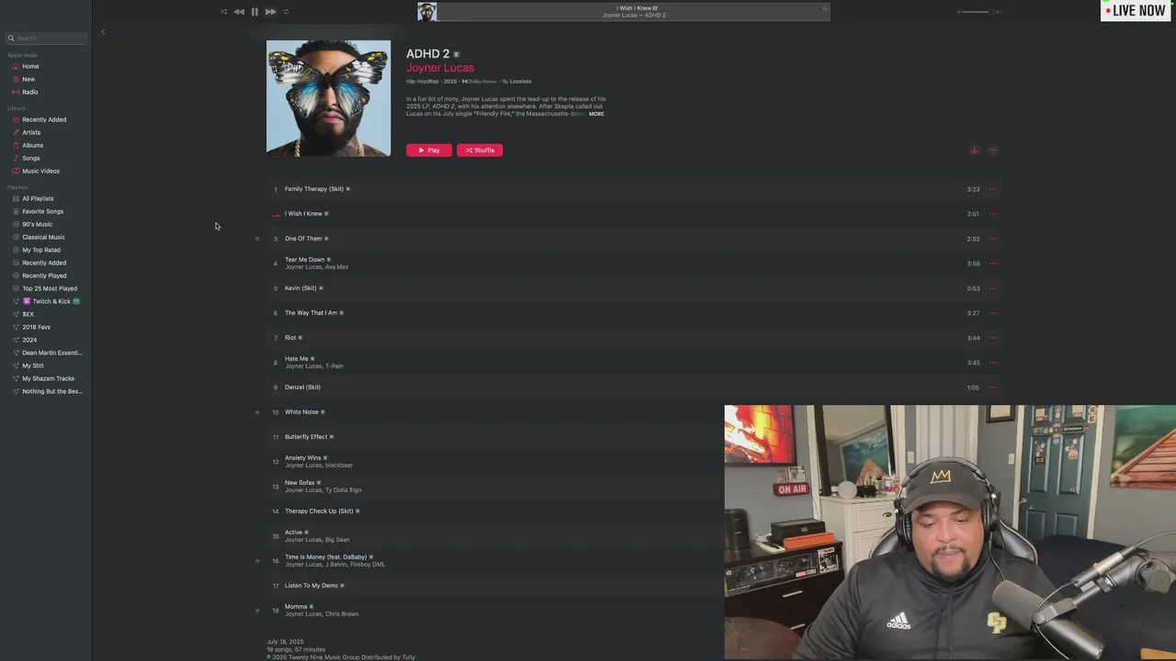Open Recently Added under Library
This screenshot has width=1176, height=661.
44,119
